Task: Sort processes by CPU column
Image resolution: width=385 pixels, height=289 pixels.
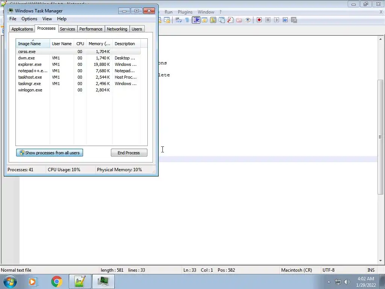Action: [80, 44]
